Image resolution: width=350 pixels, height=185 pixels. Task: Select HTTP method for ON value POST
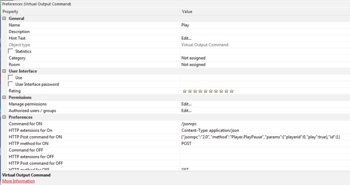point(187,144)
